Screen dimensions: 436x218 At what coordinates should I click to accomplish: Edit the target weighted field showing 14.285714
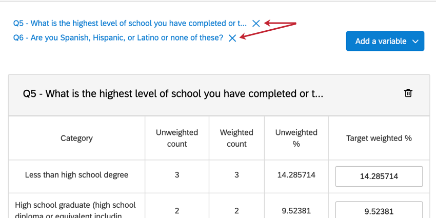(x=379, y=176)
